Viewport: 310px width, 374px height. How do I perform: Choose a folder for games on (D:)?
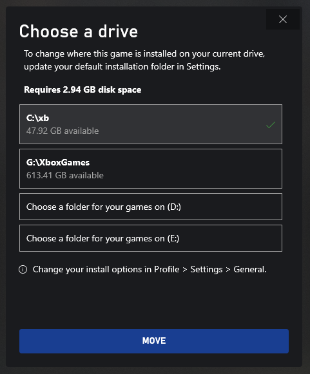click(x=151, y=207)
